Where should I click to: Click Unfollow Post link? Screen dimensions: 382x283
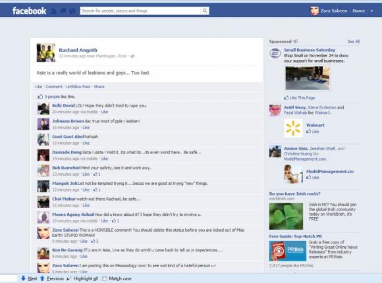pyautogui.click(x=78, y=87)
